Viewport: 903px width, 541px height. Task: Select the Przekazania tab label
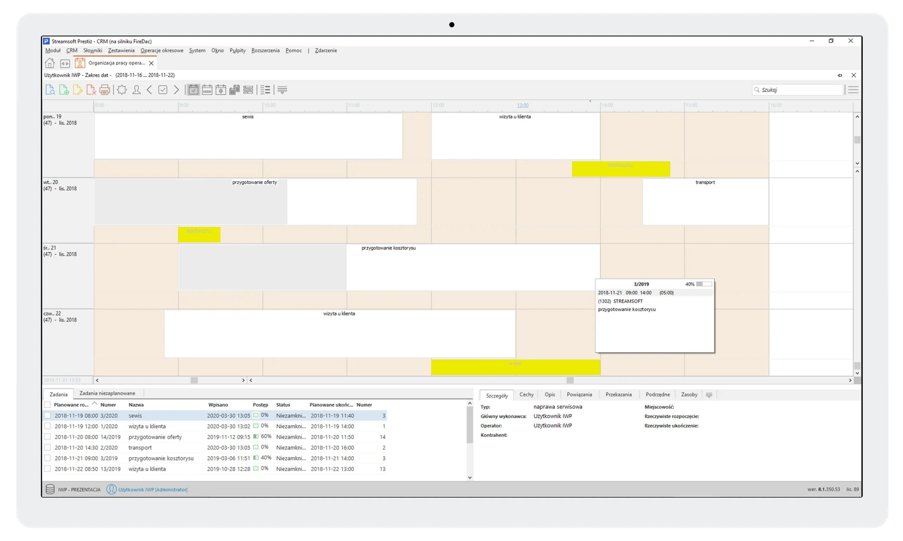pos(619,394)
